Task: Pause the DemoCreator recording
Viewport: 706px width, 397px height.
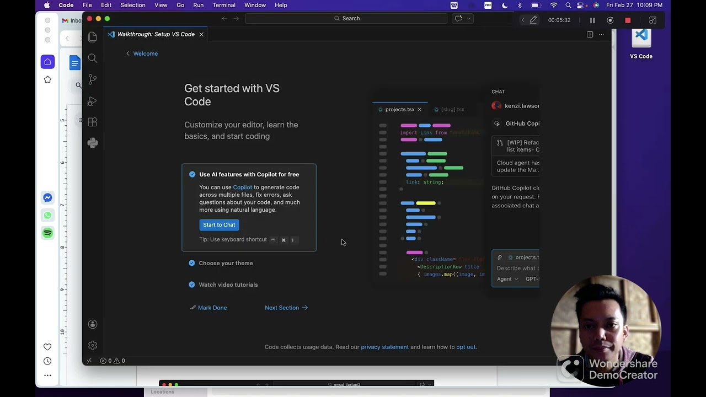Action: click(x=592, y=20)
